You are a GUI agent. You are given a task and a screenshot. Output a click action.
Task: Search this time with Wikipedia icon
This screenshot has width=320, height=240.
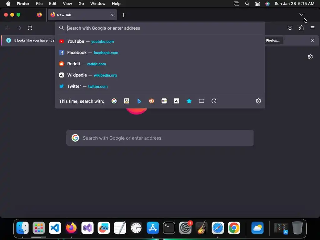tap(177, 101)
